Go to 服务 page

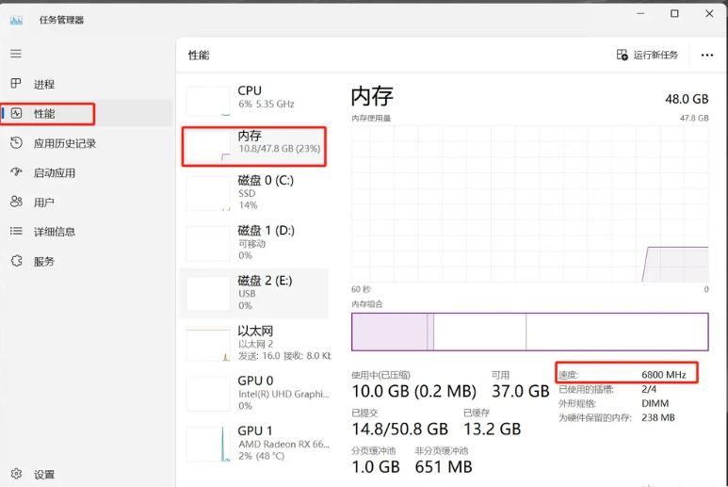coord(43,261)
